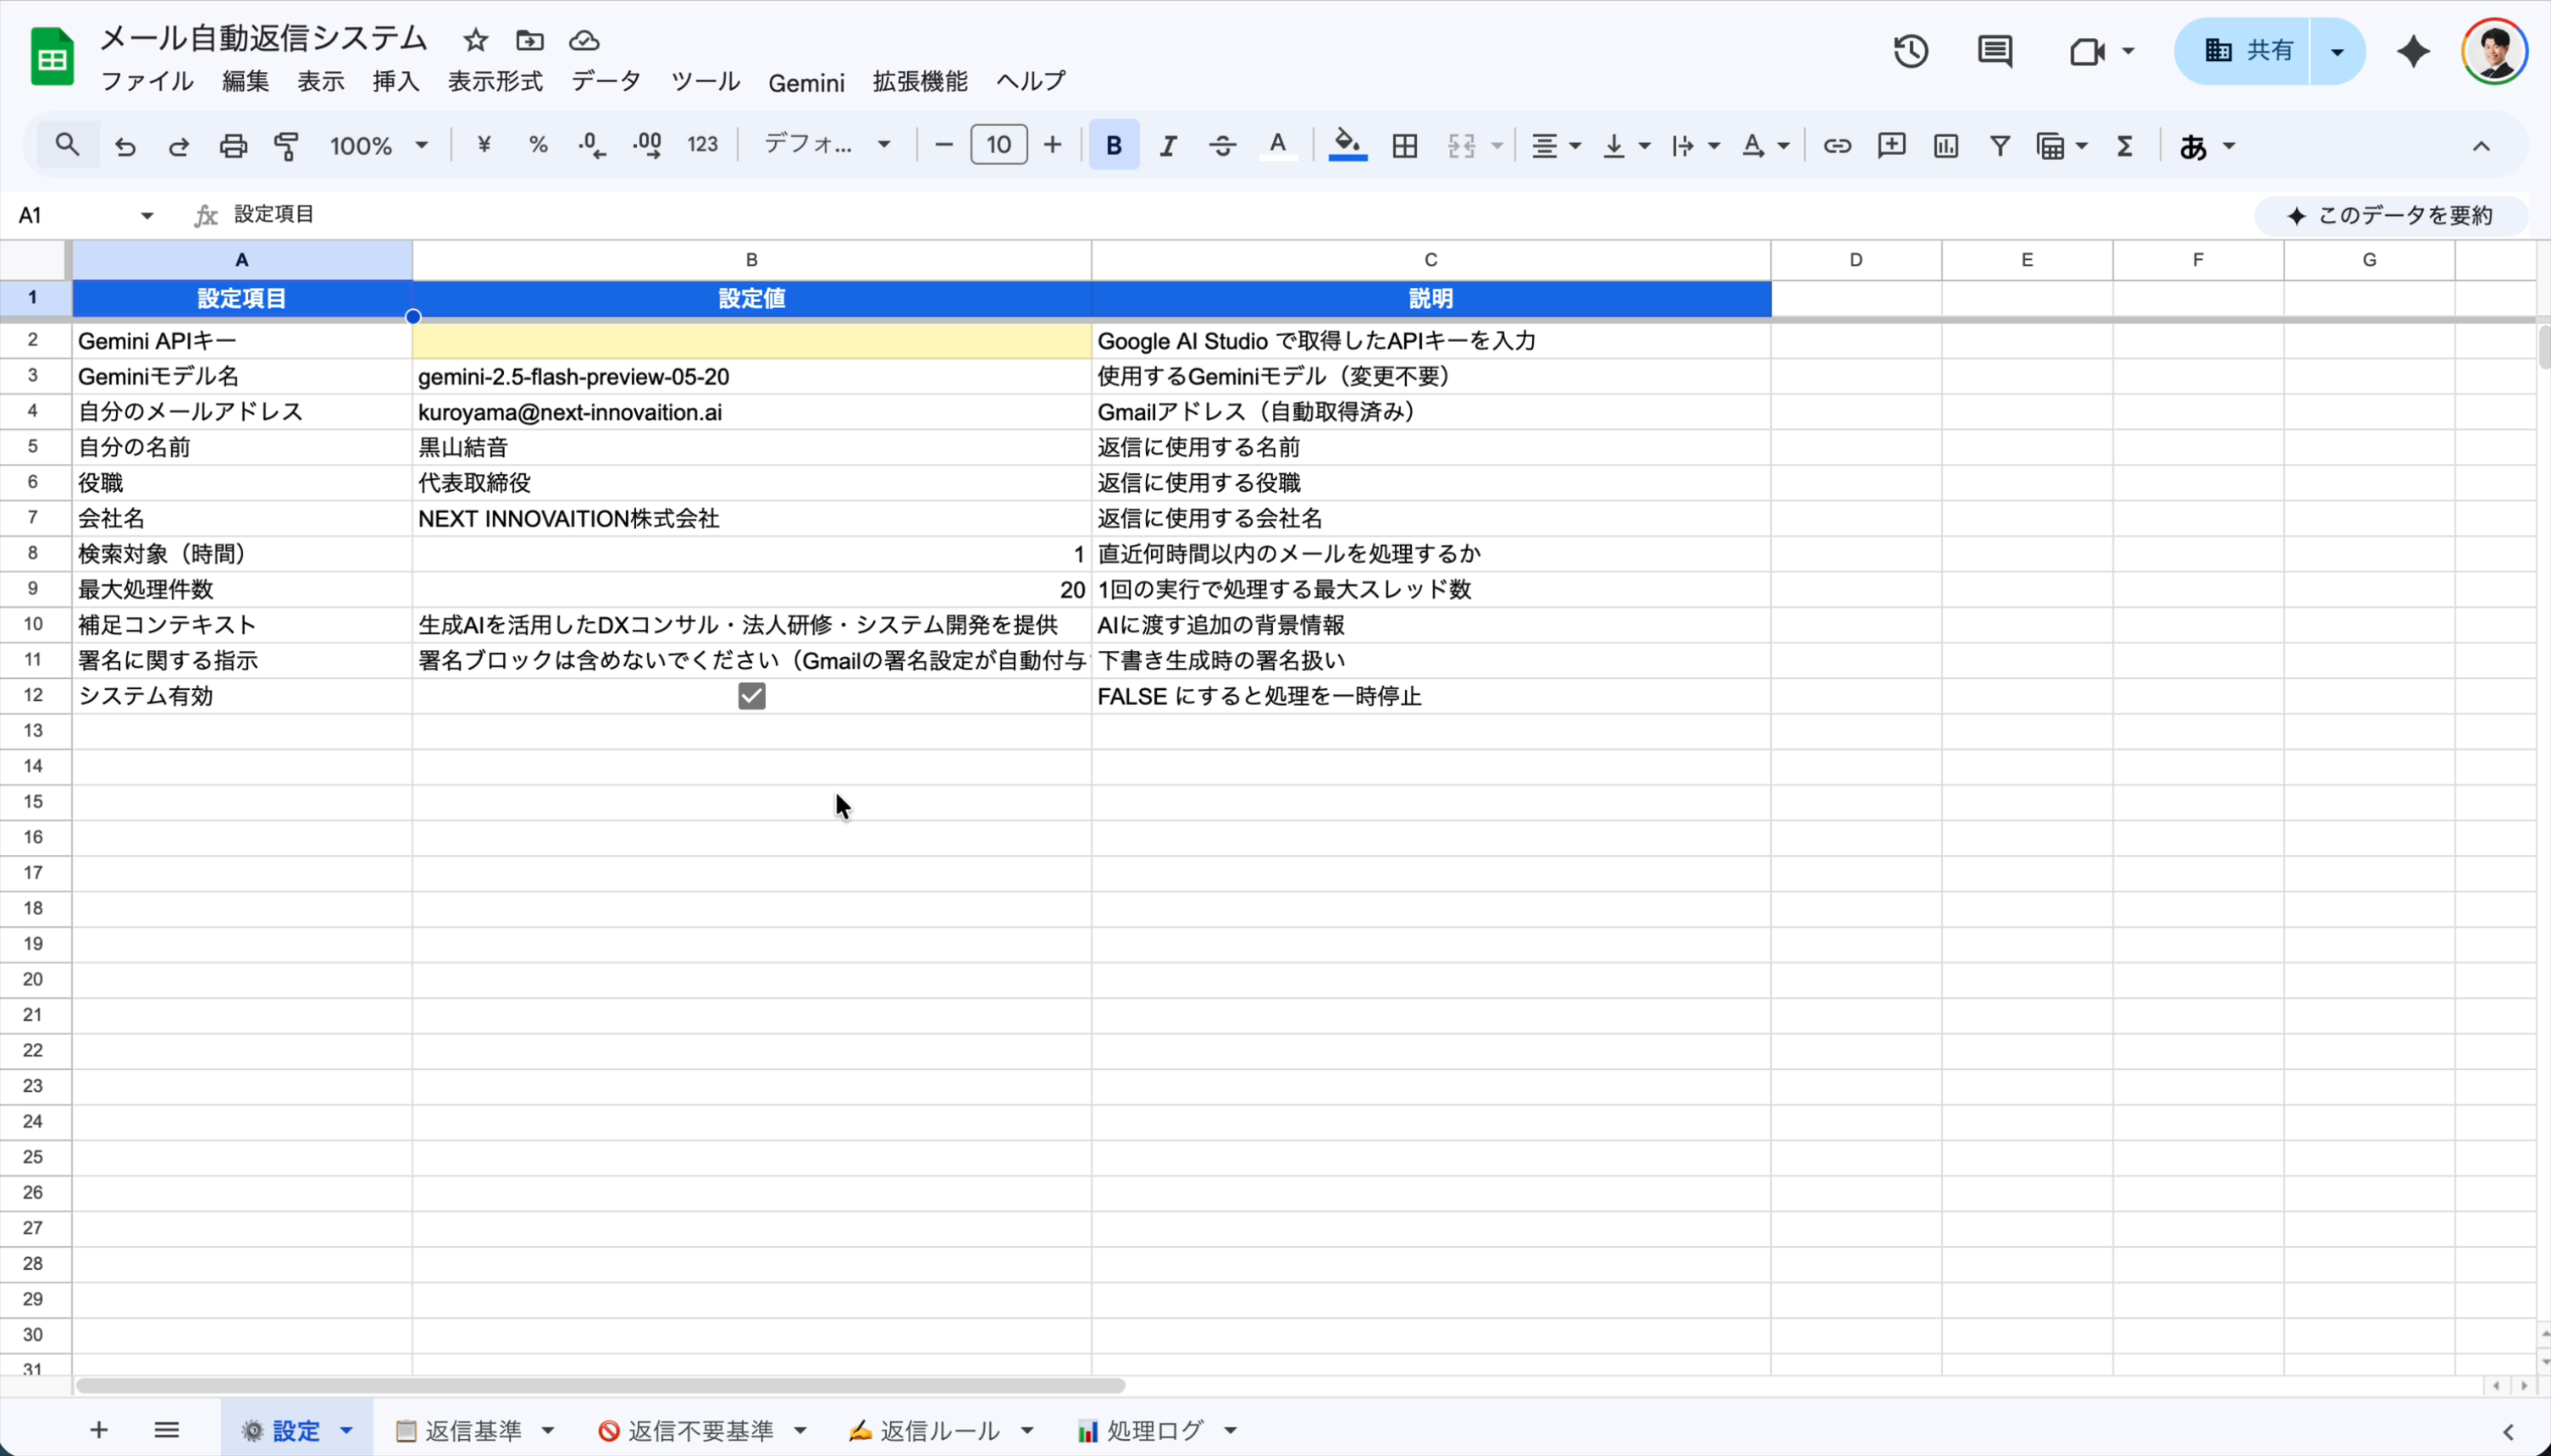Insert a chart
The height and width of the screenshot is (1456, 2551).
tap(1944, 146)
